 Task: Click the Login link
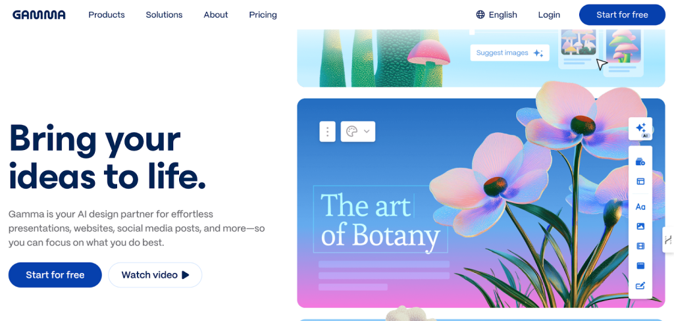[549, 14]
